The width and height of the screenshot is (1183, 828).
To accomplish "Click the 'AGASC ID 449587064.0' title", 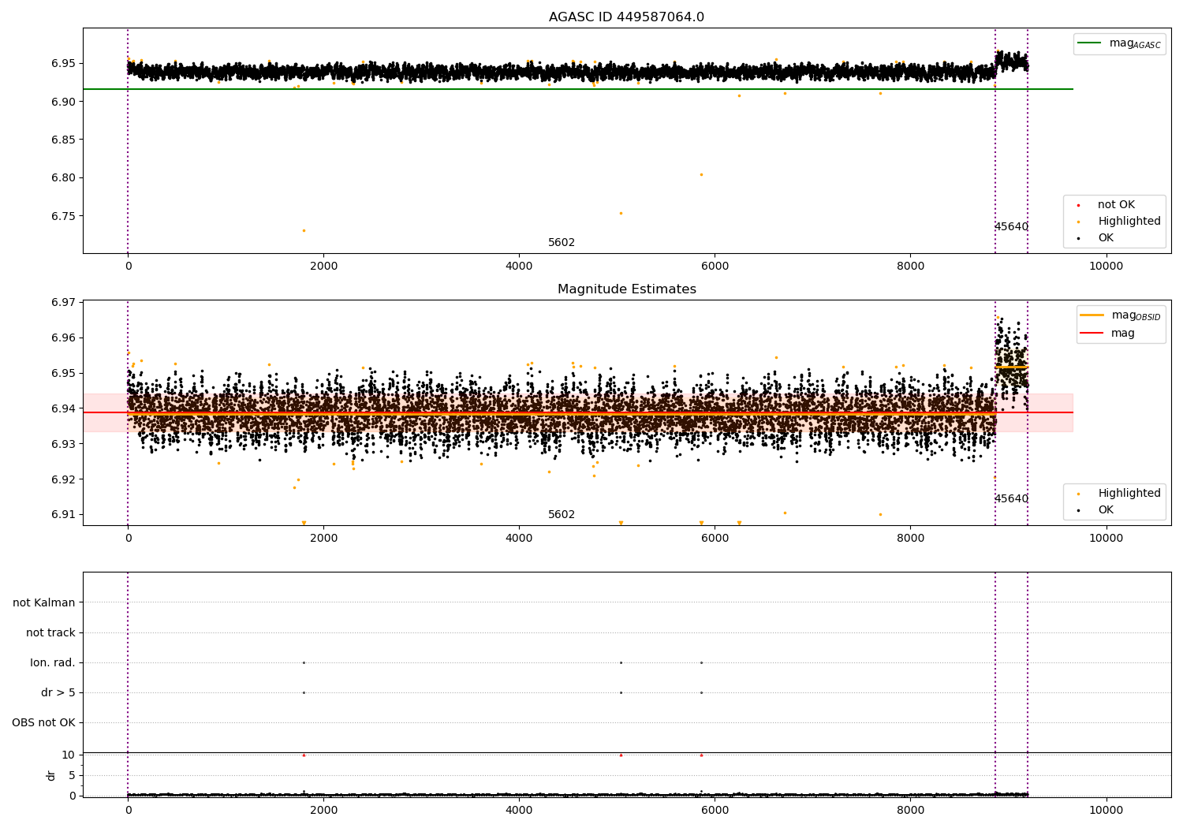I will tap(627, 17).
